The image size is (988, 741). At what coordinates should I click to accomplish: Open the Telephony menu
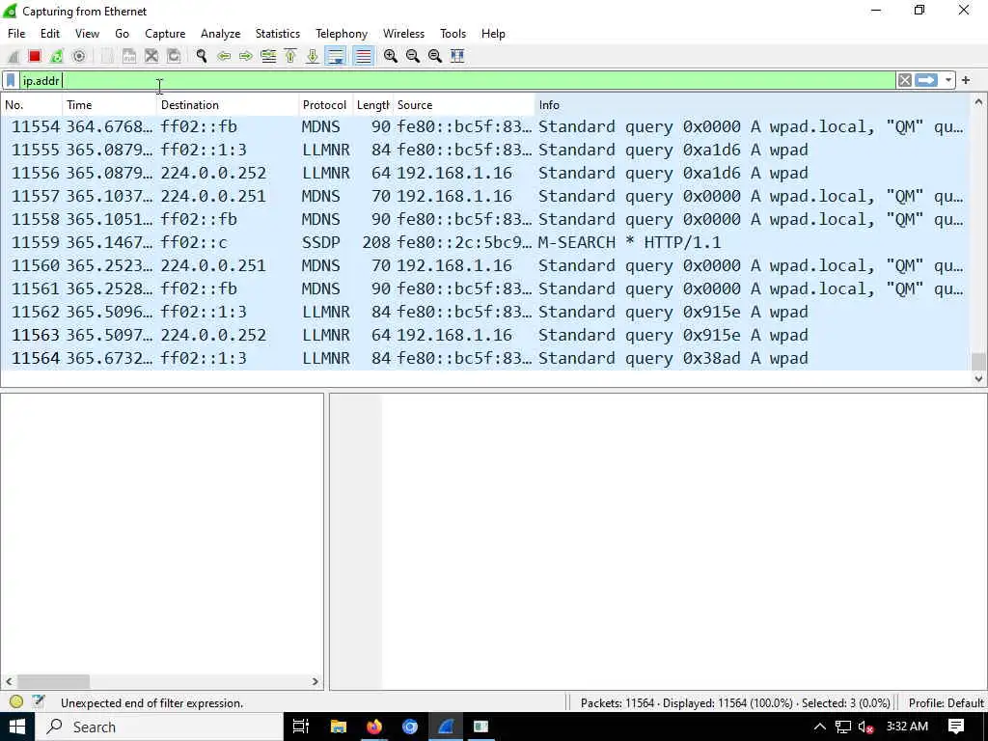coord(342,34)
